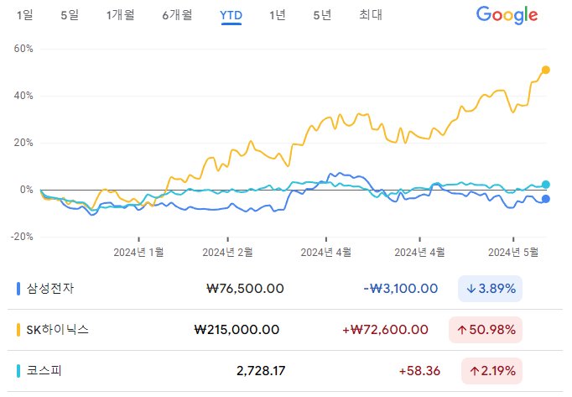Choose the 6개월 time range
Viewport: 572px width, 397px height.
pyautogui.click(x=177, y=15)
